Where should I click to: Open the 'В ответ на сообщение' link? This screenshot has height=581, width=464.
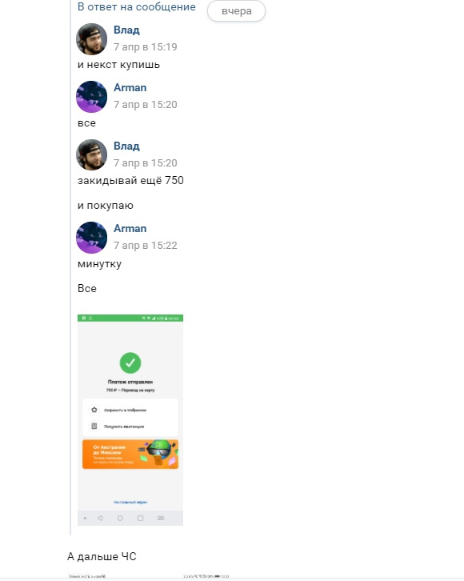coord(137,6)
